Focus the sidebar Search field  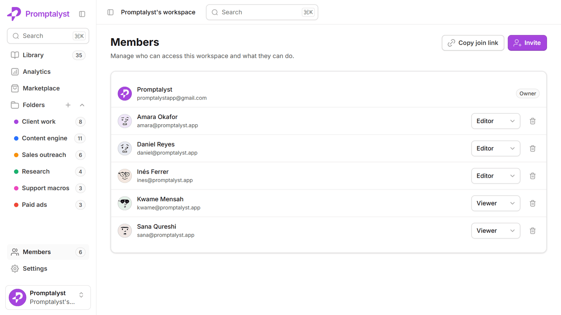(x=48, y=36)
